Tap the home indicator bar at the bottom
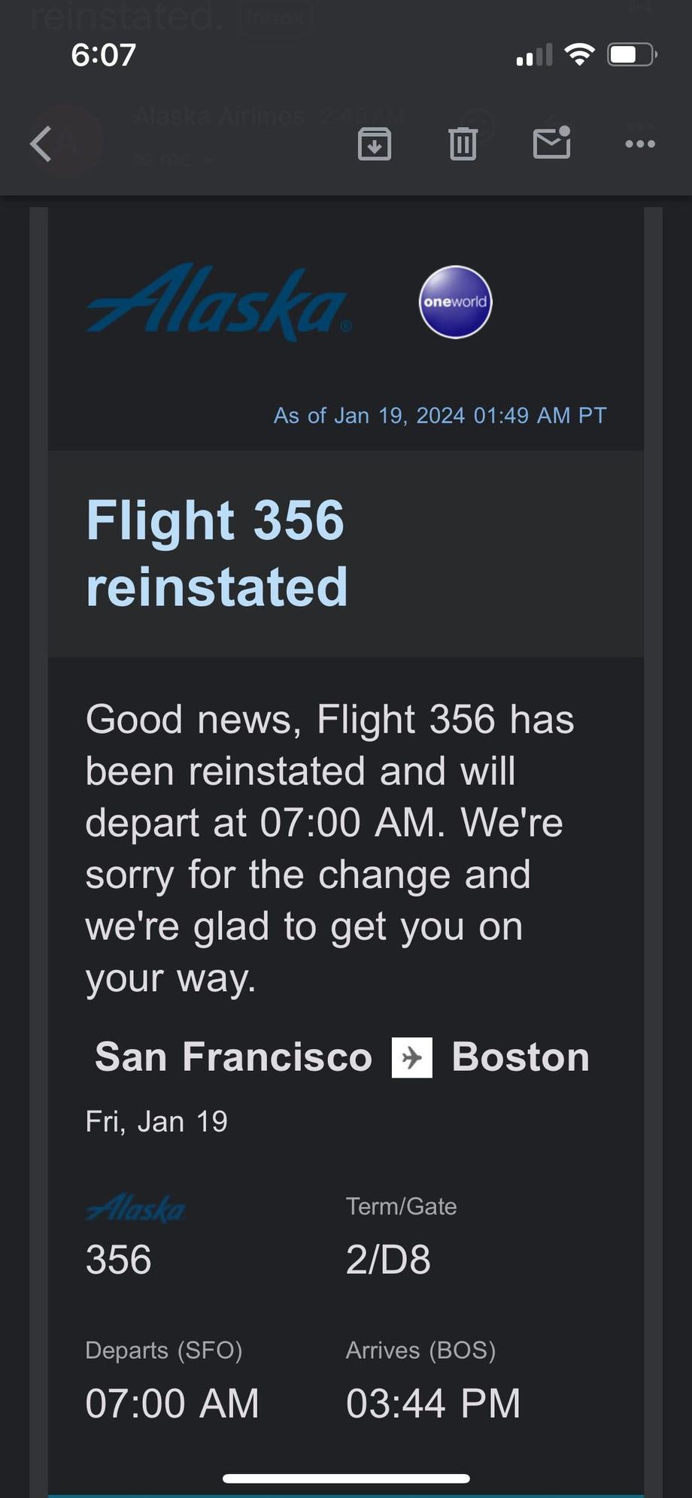692x1498 pixels. click(346, 1478)
